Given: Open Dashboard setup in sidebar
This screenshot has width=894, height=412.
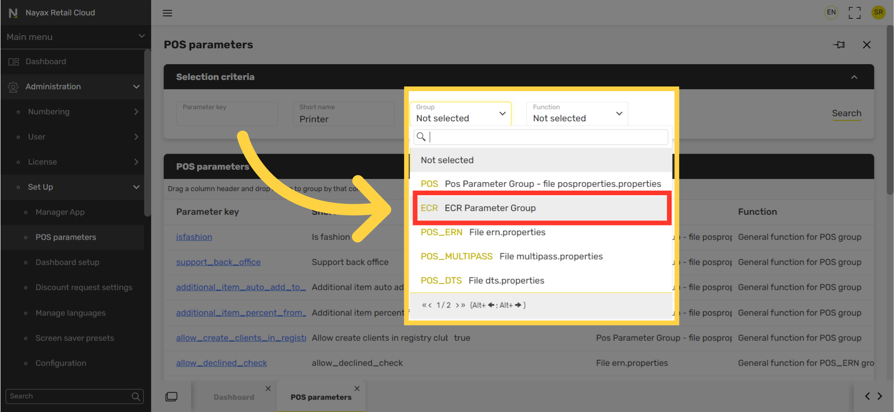Looking at the screenshot, I should point(67,262).
